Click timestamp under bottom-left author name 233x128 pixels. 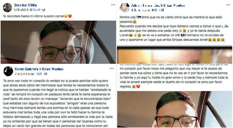click(31, 74)
